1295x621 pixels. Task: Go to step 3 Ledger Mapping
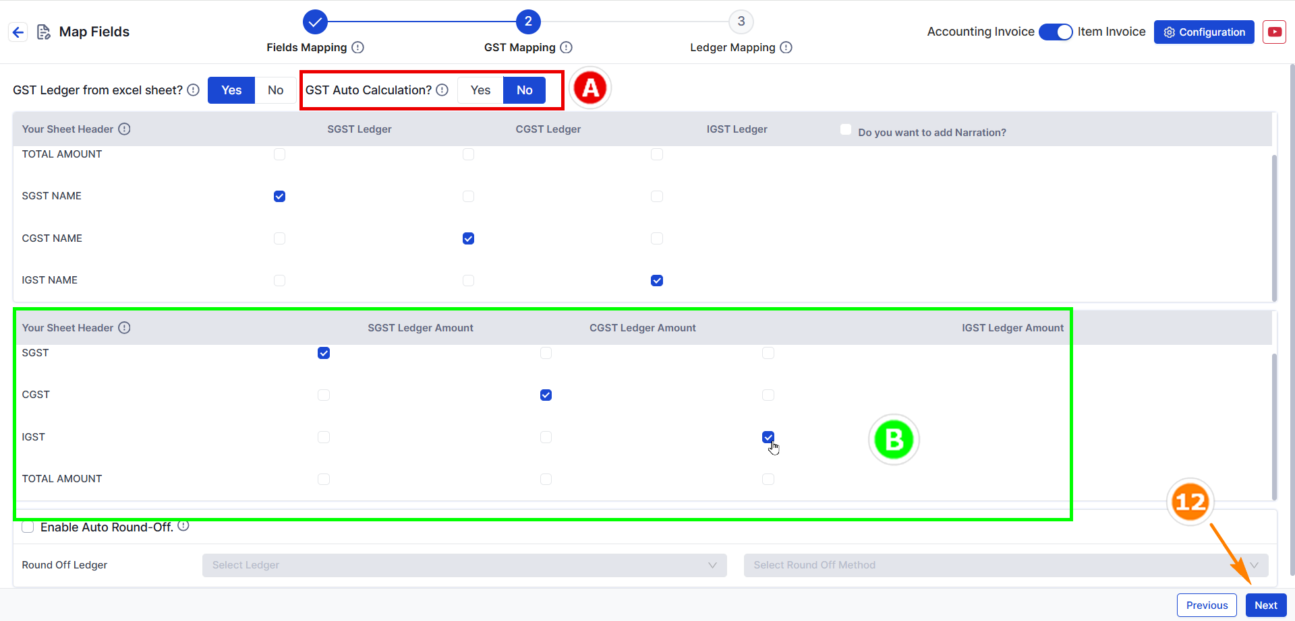(741, 22)
